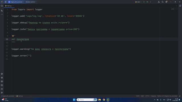This screenshot has height=102, width=182.
Task: Click main.py in navigation breadcrumb
Action: [20, 96]
